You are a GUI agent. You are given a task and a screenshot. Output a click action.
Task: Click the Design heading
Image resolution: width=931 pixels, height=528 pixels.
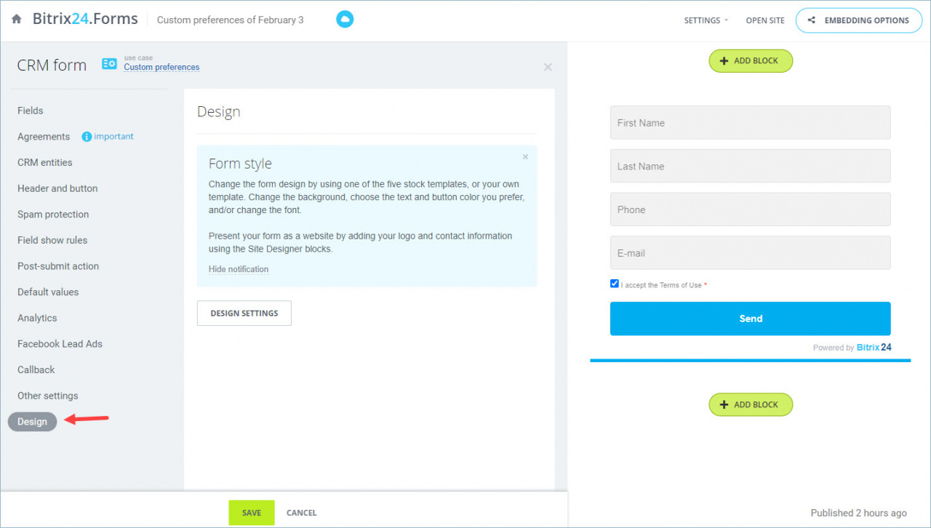(218, 112)
